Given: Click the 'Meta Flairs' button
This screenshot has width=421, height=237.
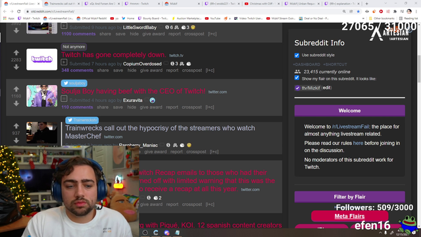Looking at the screenshot, I should point(349,217).
